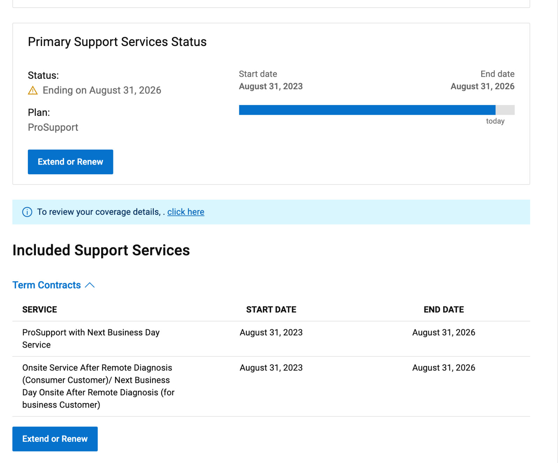Click the ProSupport with Next Business Day Service row
The height and width of the screenshot is (463, 558).
271,339
